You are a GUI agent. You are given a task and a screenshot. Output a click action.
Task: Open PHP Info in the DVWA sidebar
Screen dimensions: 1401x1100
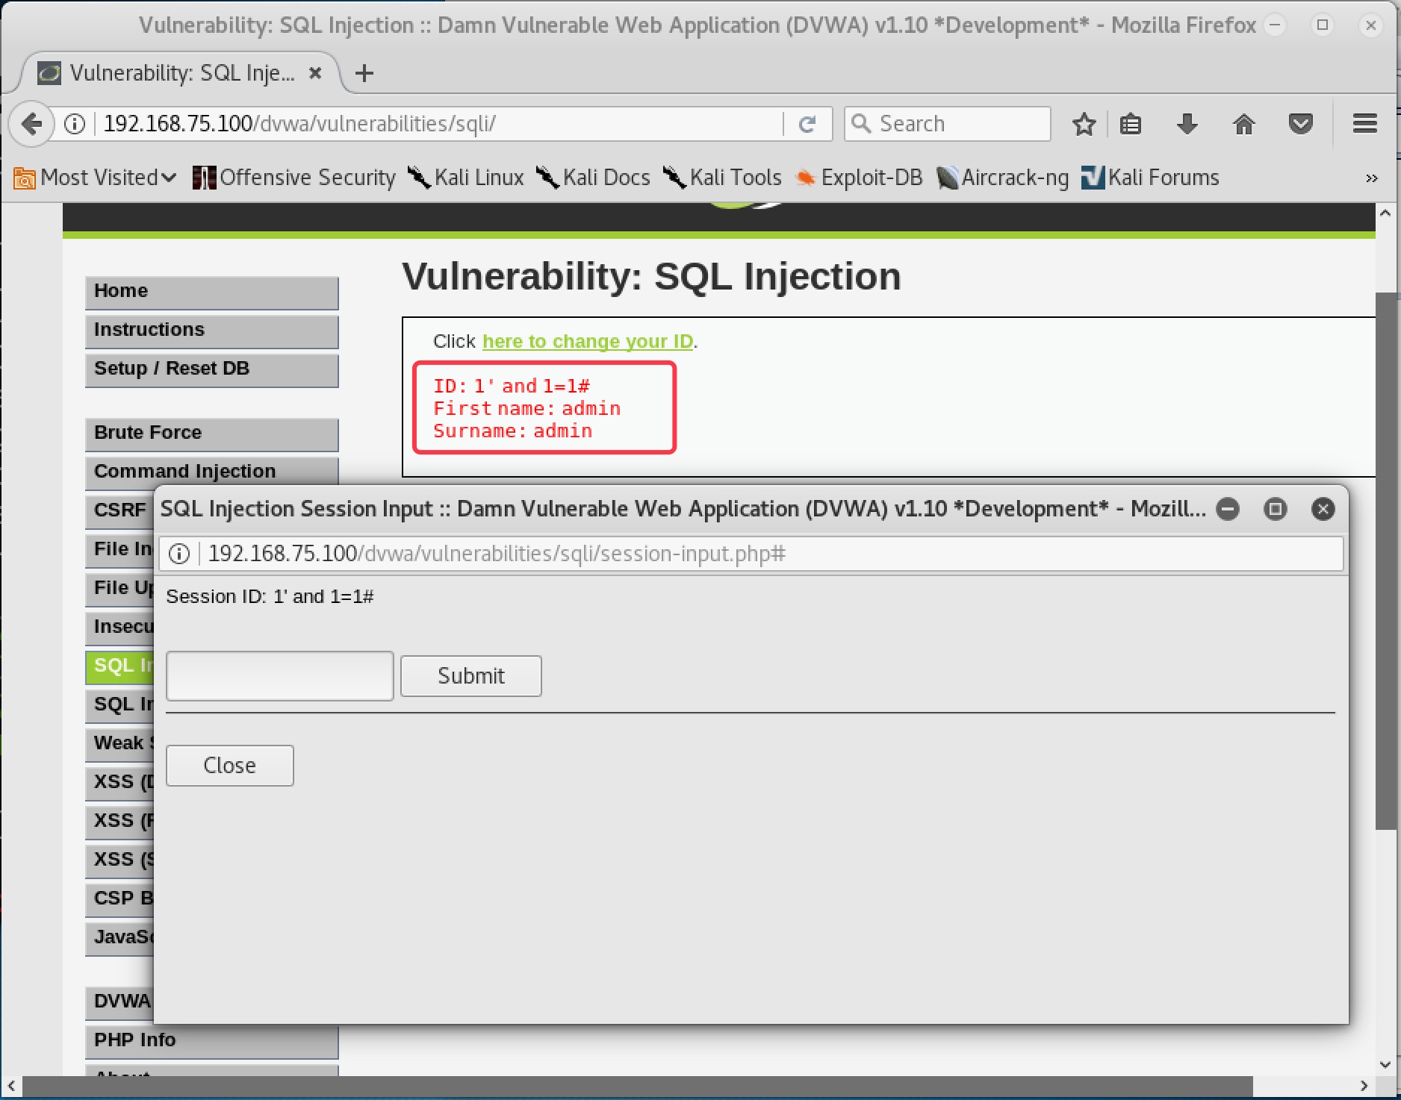212,1041
